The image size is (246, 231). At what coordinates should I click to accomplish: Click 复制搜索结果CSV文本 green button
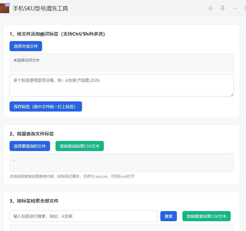pyautogui.click(x=206, y=216)
